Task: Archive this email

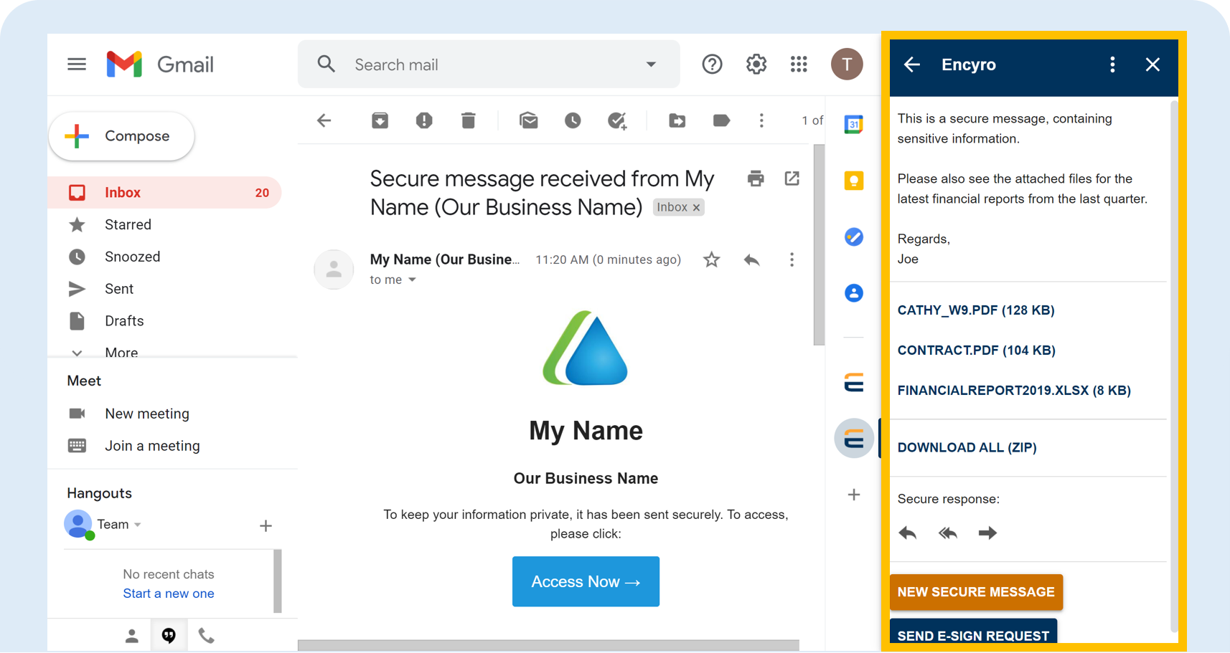Action: 380,120
